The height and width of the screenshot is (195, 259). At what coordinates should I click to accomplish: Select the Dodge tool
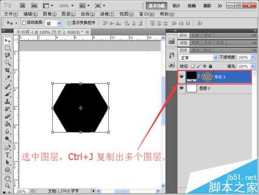[x=8, y=138]
